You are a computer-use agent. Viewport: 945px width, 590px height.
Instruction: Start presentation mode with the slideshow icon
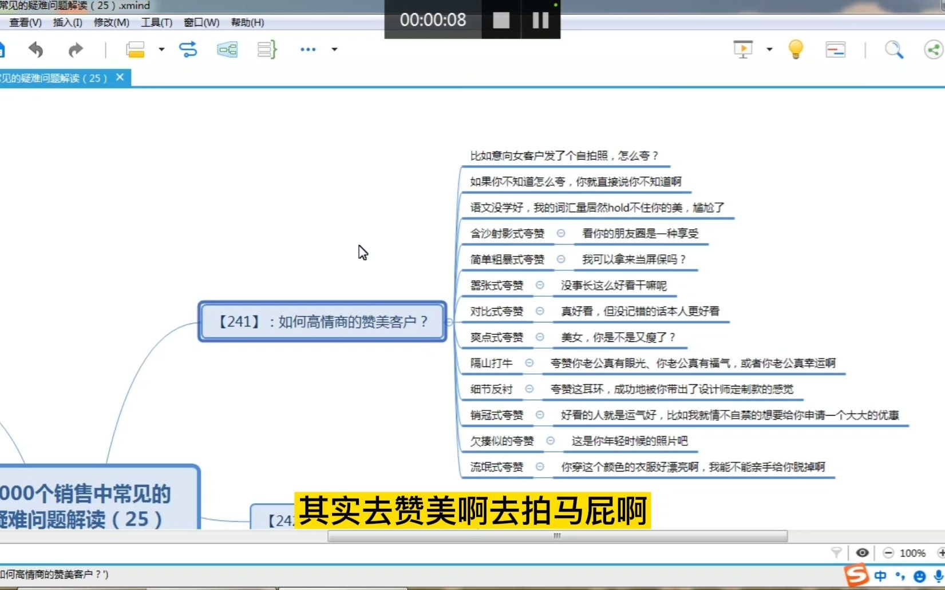point(743,50)
